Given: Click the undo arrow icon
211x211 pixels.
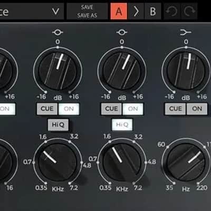Looking at the screenshot, I should pos(171,12).
